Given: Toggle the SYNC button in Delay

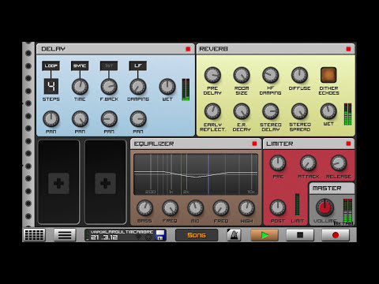Looking at the screenshot, I should click(80, 65).
